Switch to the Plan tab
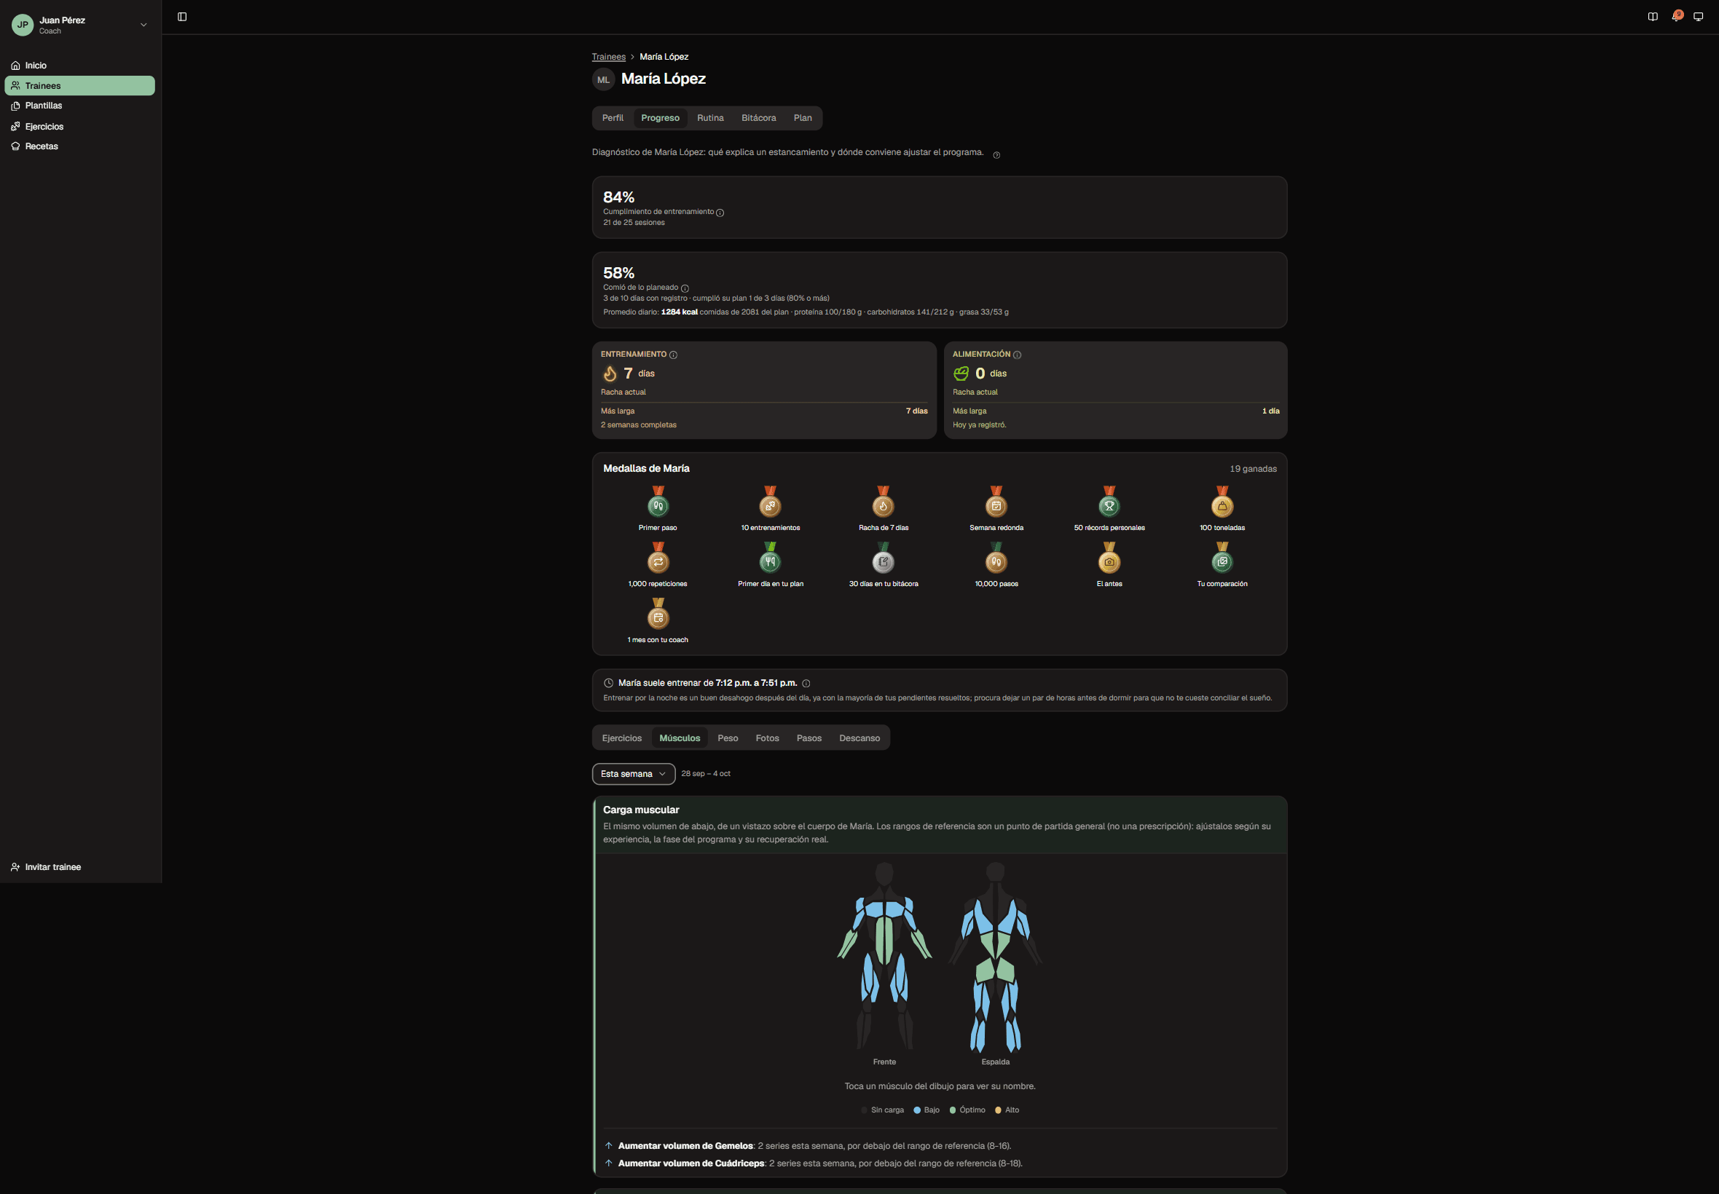Image resolution: width=1719 pixels, height=1194 pixels. pyautogui.click(x=802, y=118)
